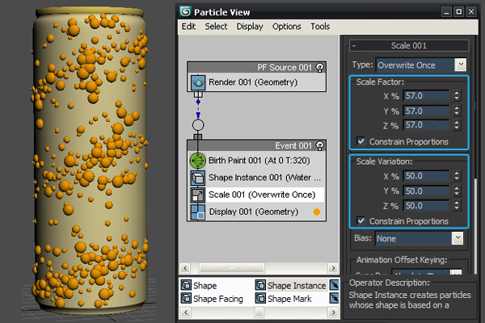Click the Display 001 operator icon
This screenshot has height=323, width=485.
(197, 212)
